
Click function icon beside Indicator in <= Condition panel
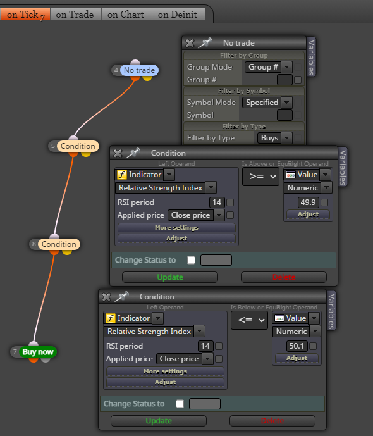click(x=110, y=318)
